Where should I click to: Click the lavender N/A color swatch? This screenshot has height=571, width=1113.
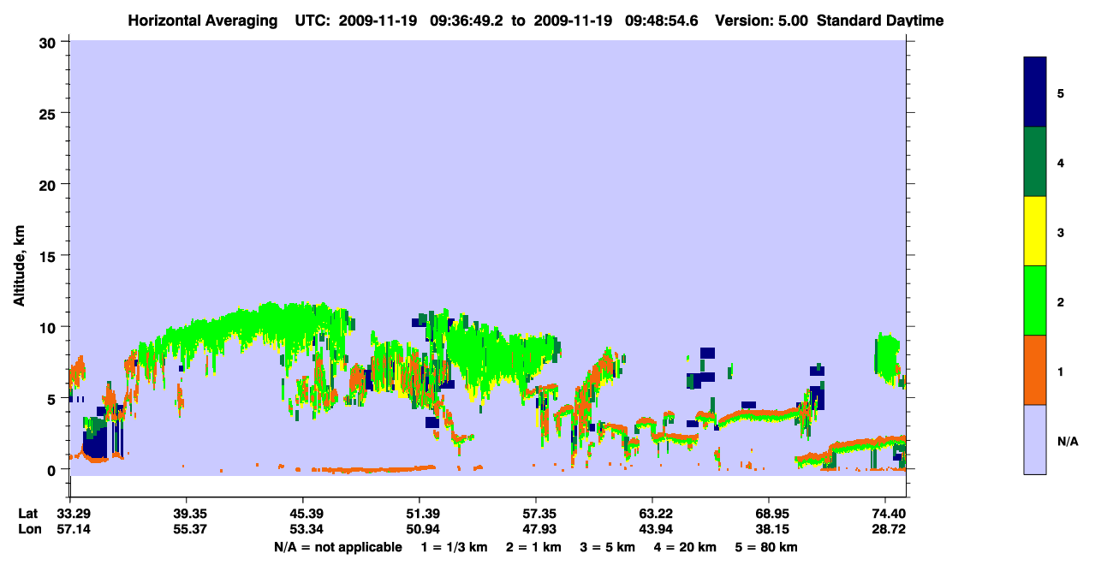click(x=1035, y=439)
